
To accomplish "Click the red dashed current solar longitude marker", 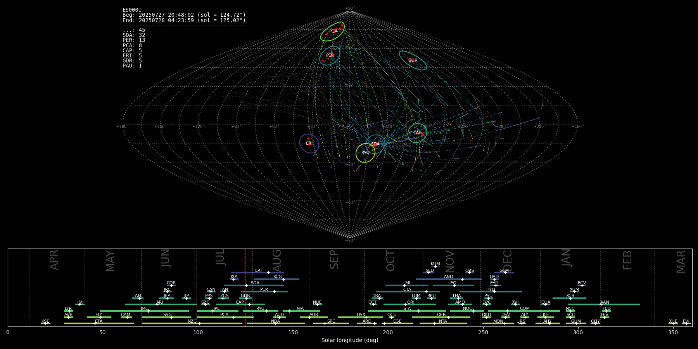I will [x=245, y=288].
